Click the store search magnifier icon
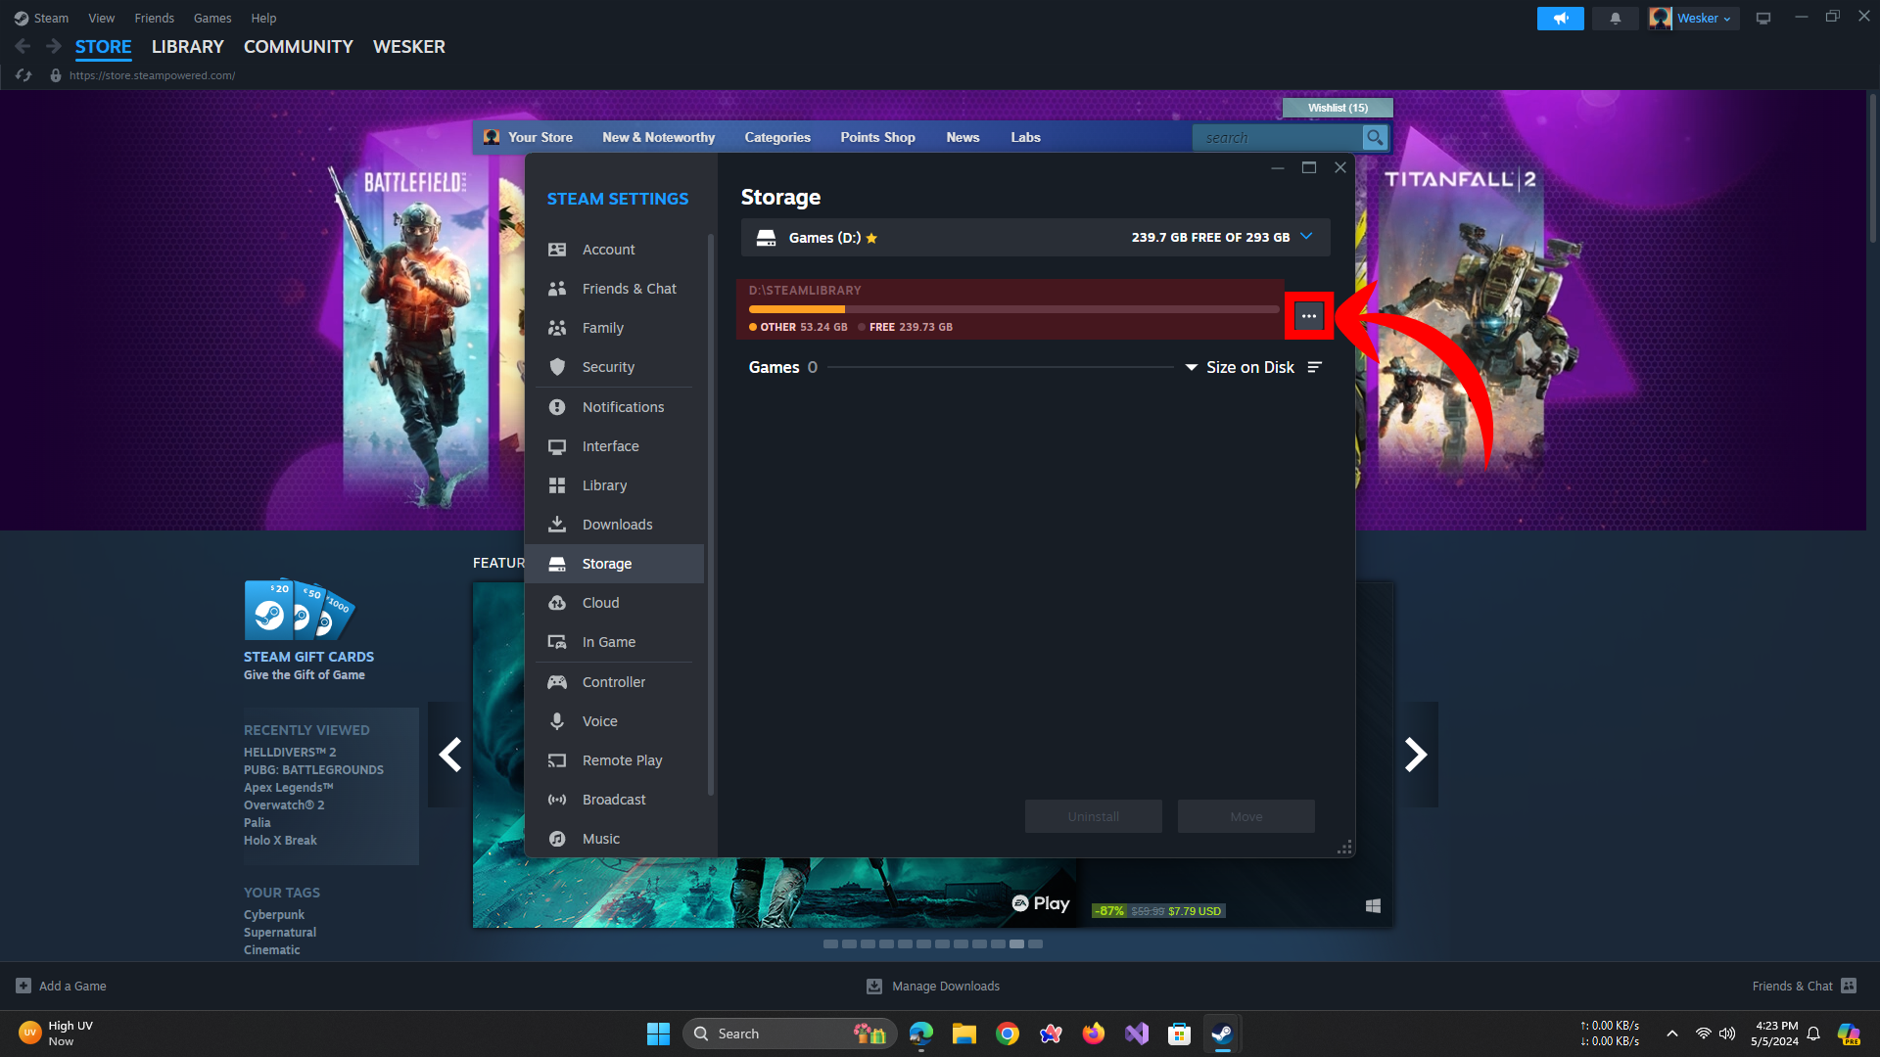Viewport: 1880px width, 1057px height. (x=1375, y=138)
